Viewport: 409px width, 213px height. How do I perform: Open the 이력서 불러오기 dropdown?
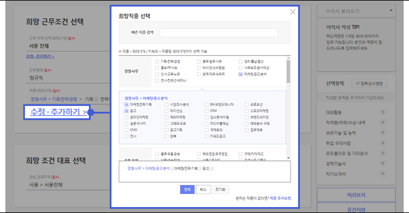pos(356,11)
